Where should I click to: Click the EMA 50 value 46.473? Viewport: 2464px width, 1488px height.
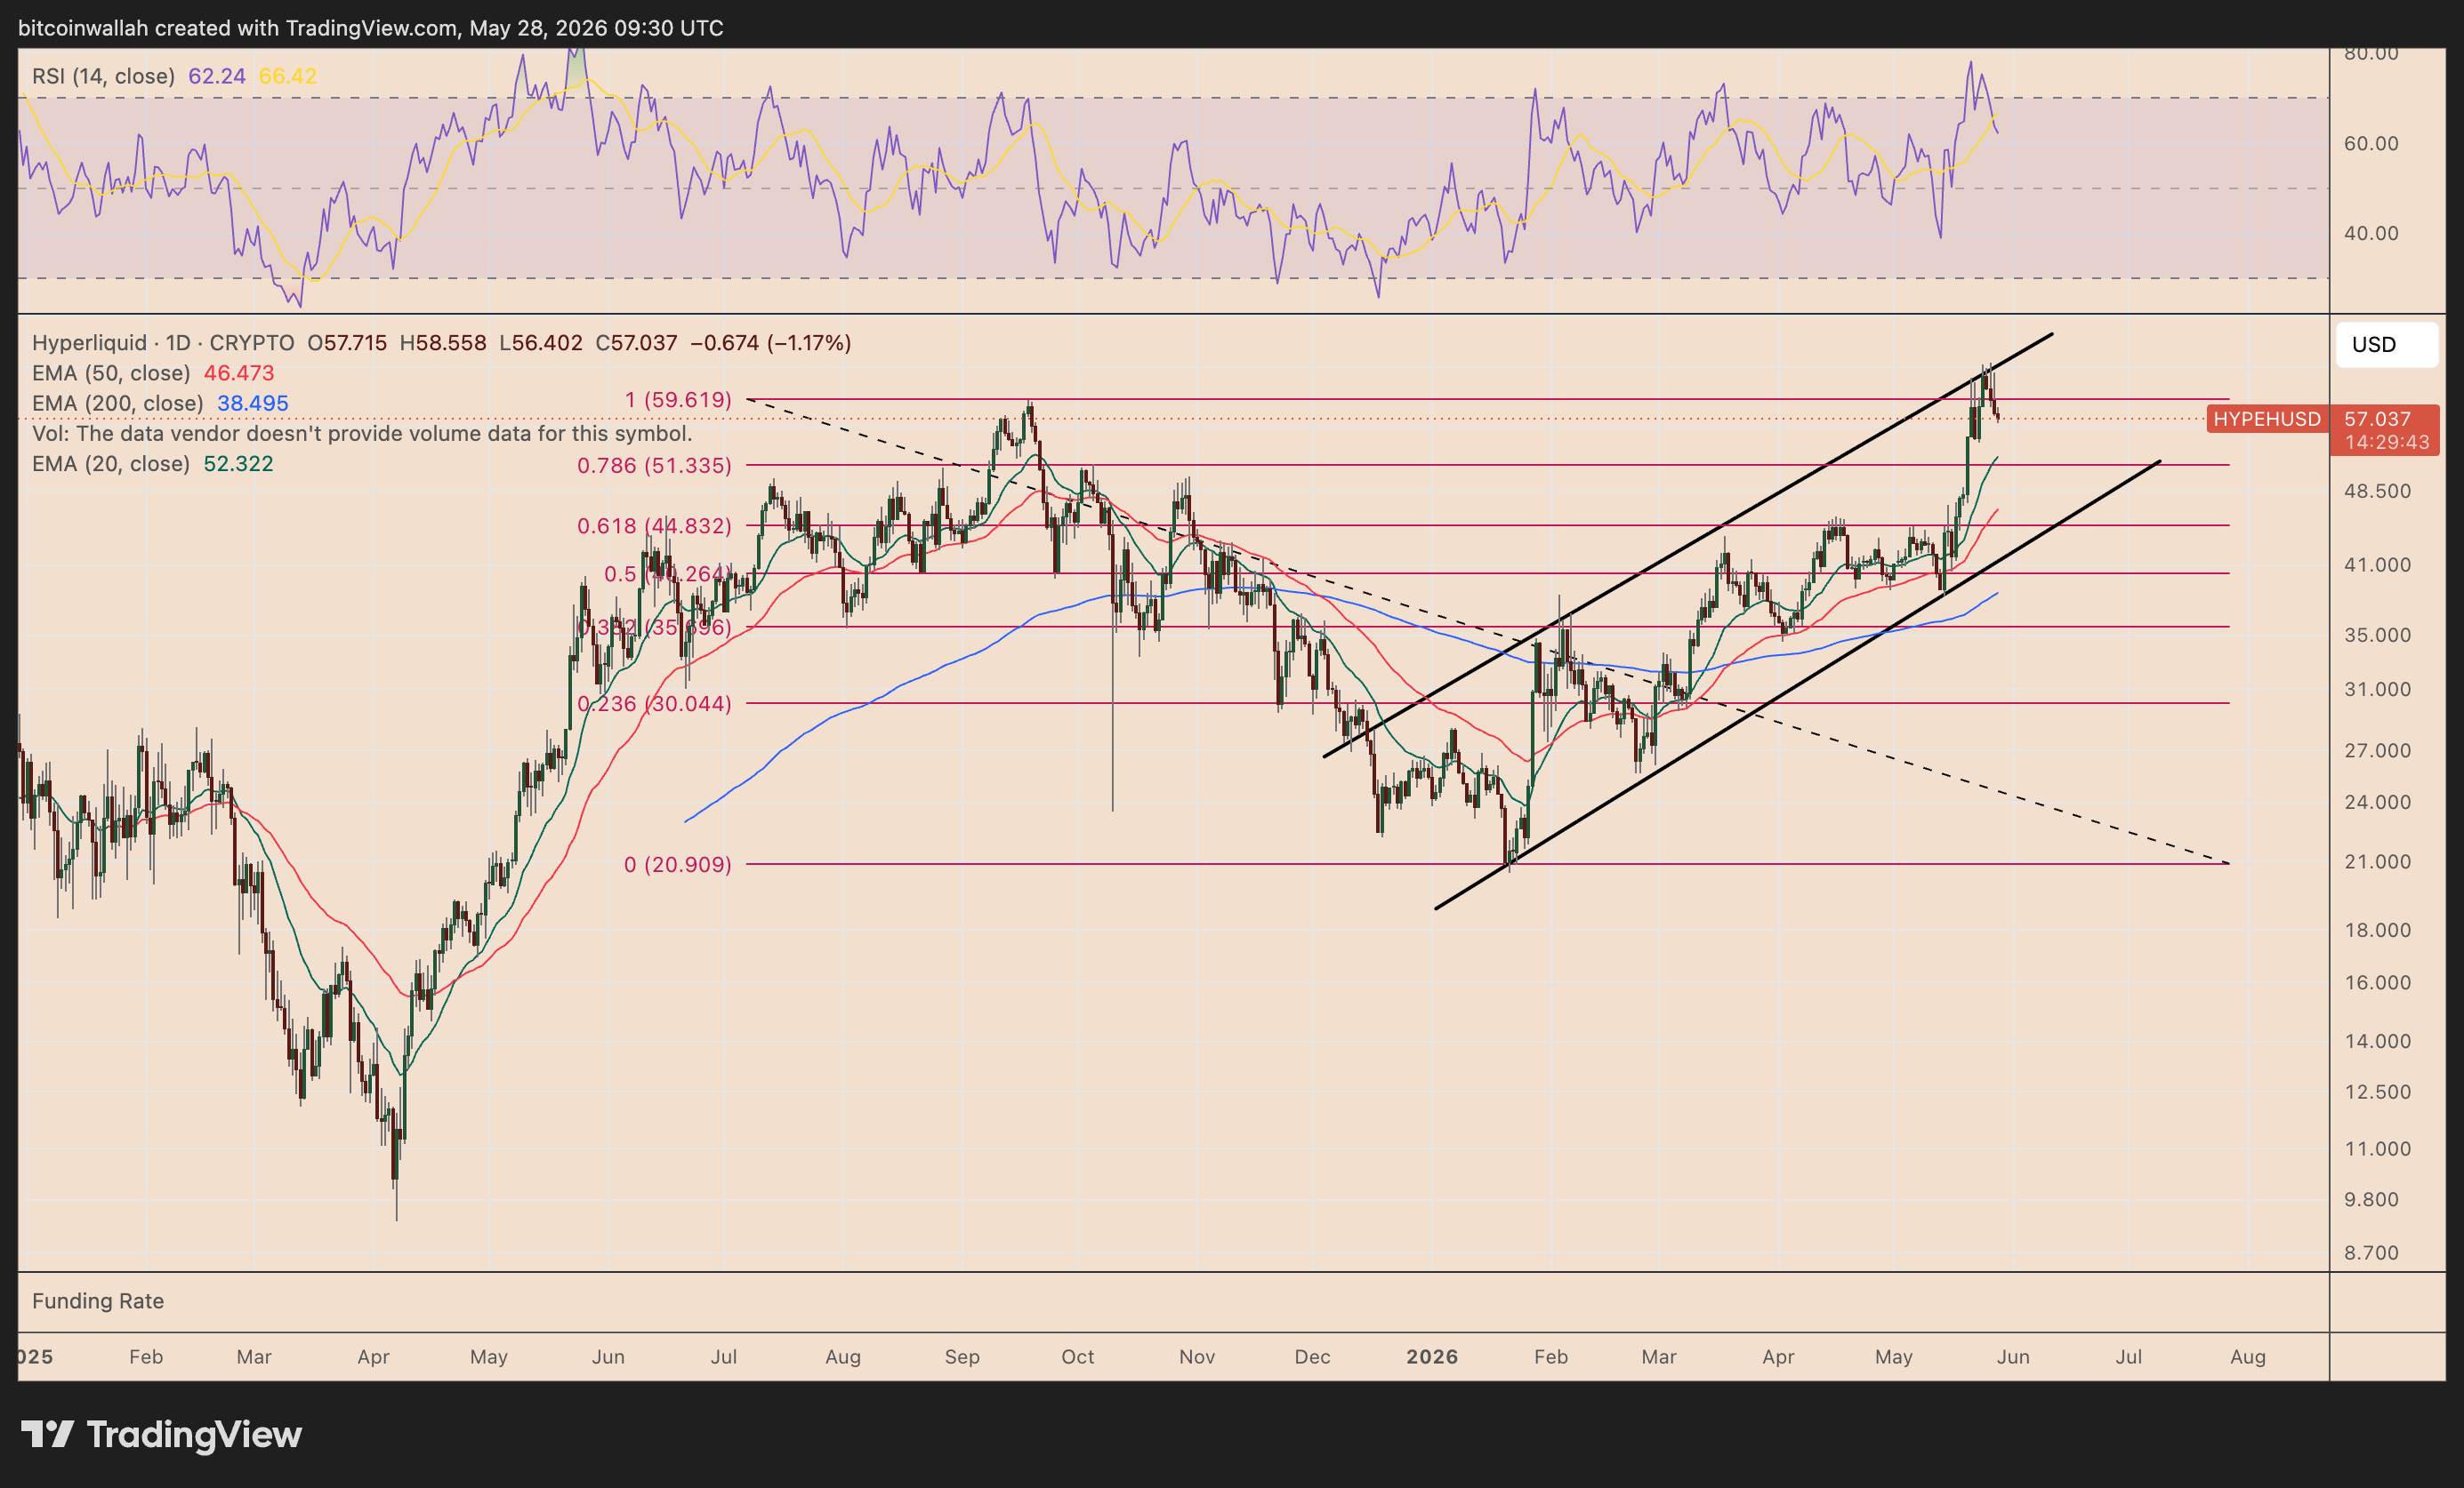point(239,372)
